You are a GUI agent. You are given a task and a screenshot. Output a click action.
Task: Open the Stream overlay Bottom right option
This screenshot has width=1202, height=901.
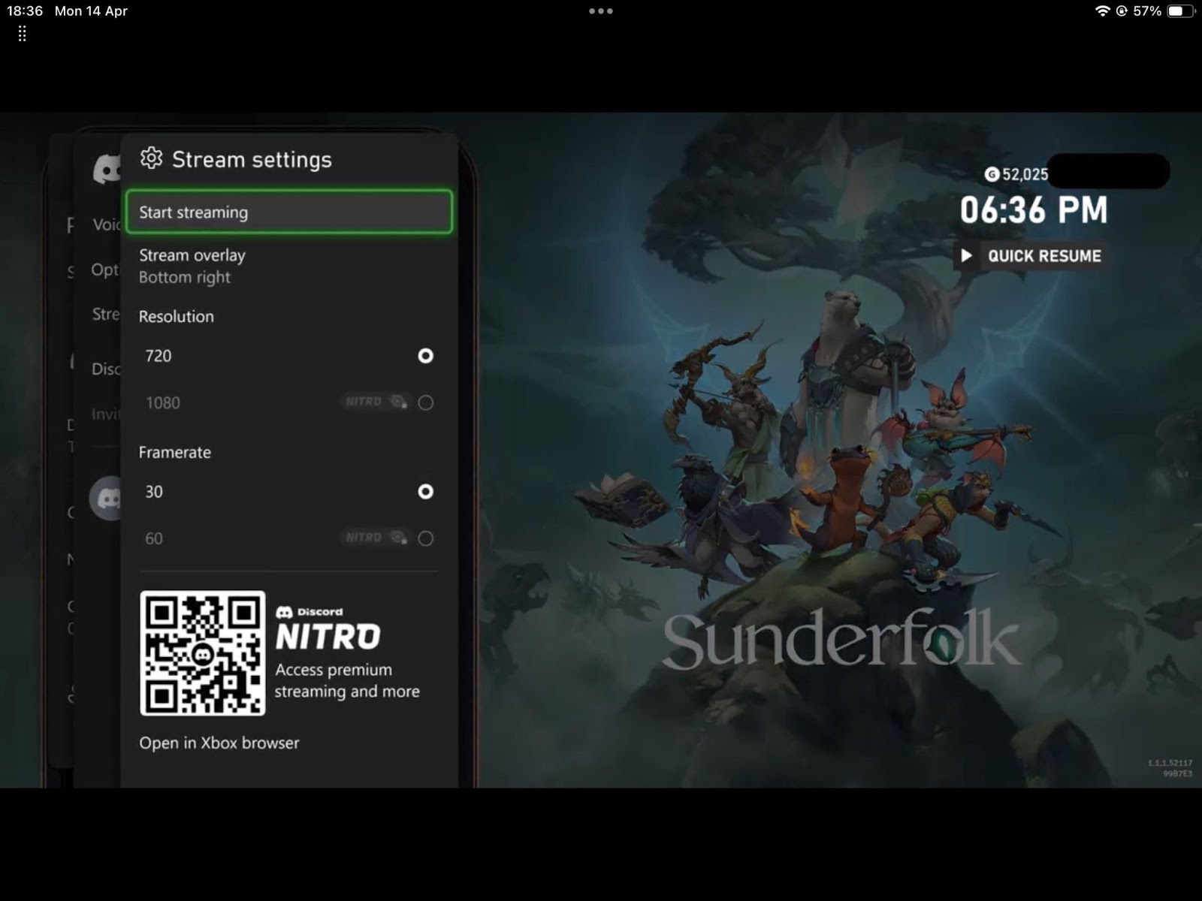point(289,266)
